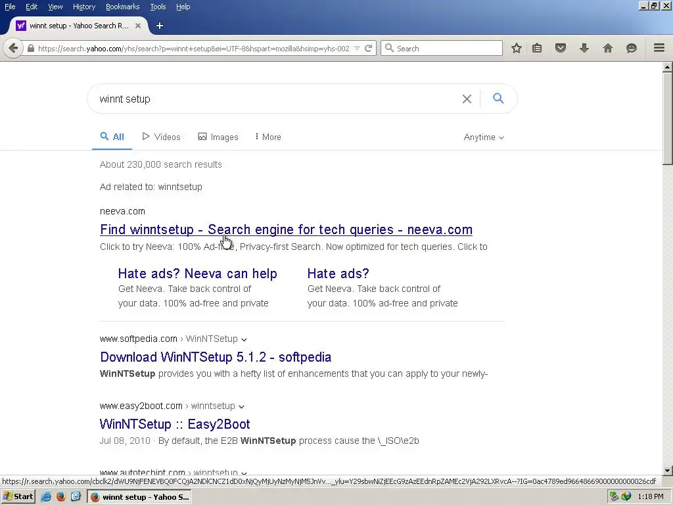
Task: Open the Firefox hamburger menu
Action: pyautogui.click(x=659, y=47)
